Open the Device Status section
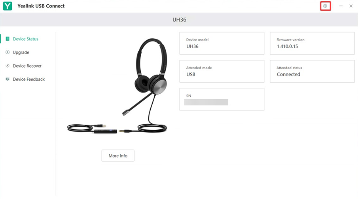Viewport: 358px width, 199px height. click(26, 39)
